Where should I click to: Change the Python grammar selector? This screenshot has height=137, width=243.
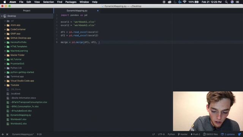(171, 134)
